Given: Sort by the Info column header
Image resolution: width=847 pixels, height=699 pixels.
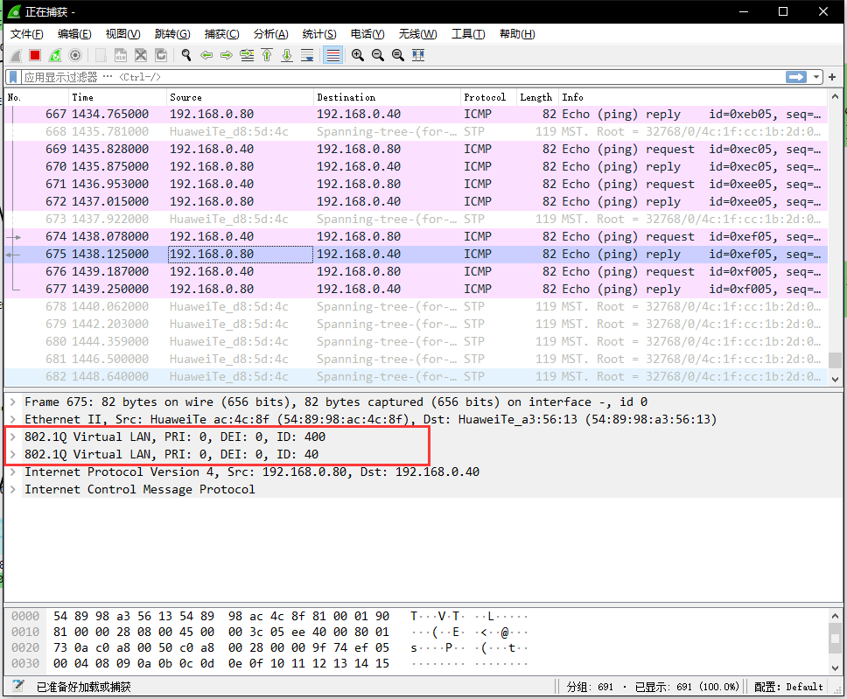Looking at the screenshot, I should pyautogui.click(x=692, y=97).
